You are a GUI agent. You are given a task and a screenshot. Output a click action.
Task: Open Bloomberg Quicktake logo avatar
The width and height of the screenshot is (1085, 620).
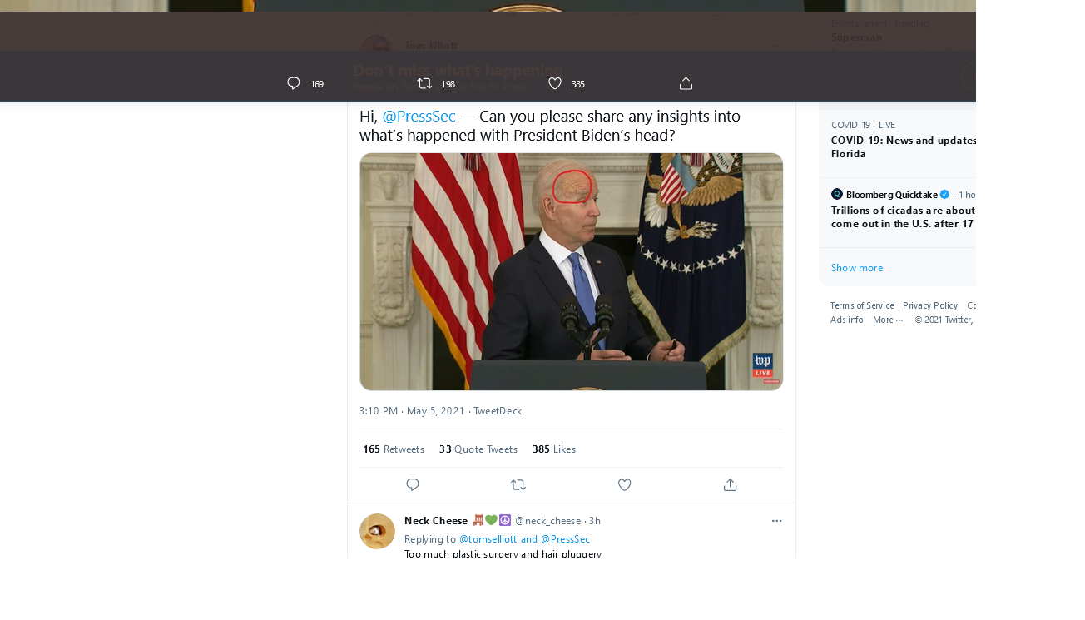click(x=837, y=194)
